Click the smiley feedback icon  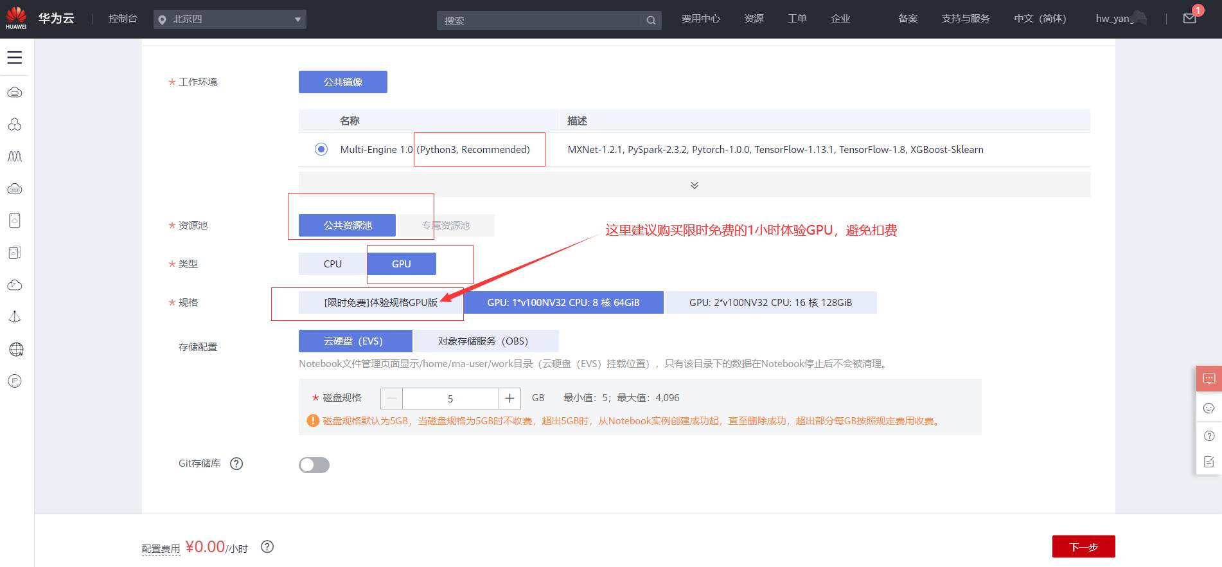(x=1209, y=408)
